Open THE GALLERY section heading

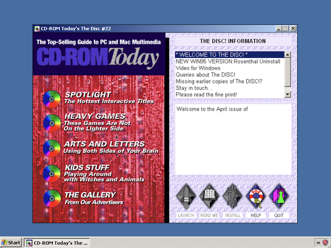[90, 195]
